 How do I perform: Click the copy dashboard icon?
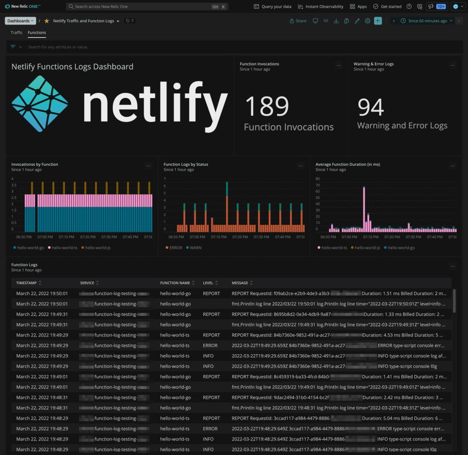pos(346,21)
